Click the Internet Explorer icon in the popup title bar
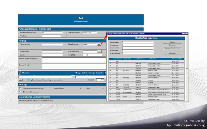The image size is (207, 129). [107, 34]
